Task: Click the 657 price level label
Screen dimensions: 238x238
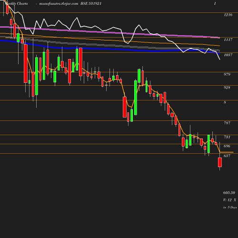Action: click(227, 156)
